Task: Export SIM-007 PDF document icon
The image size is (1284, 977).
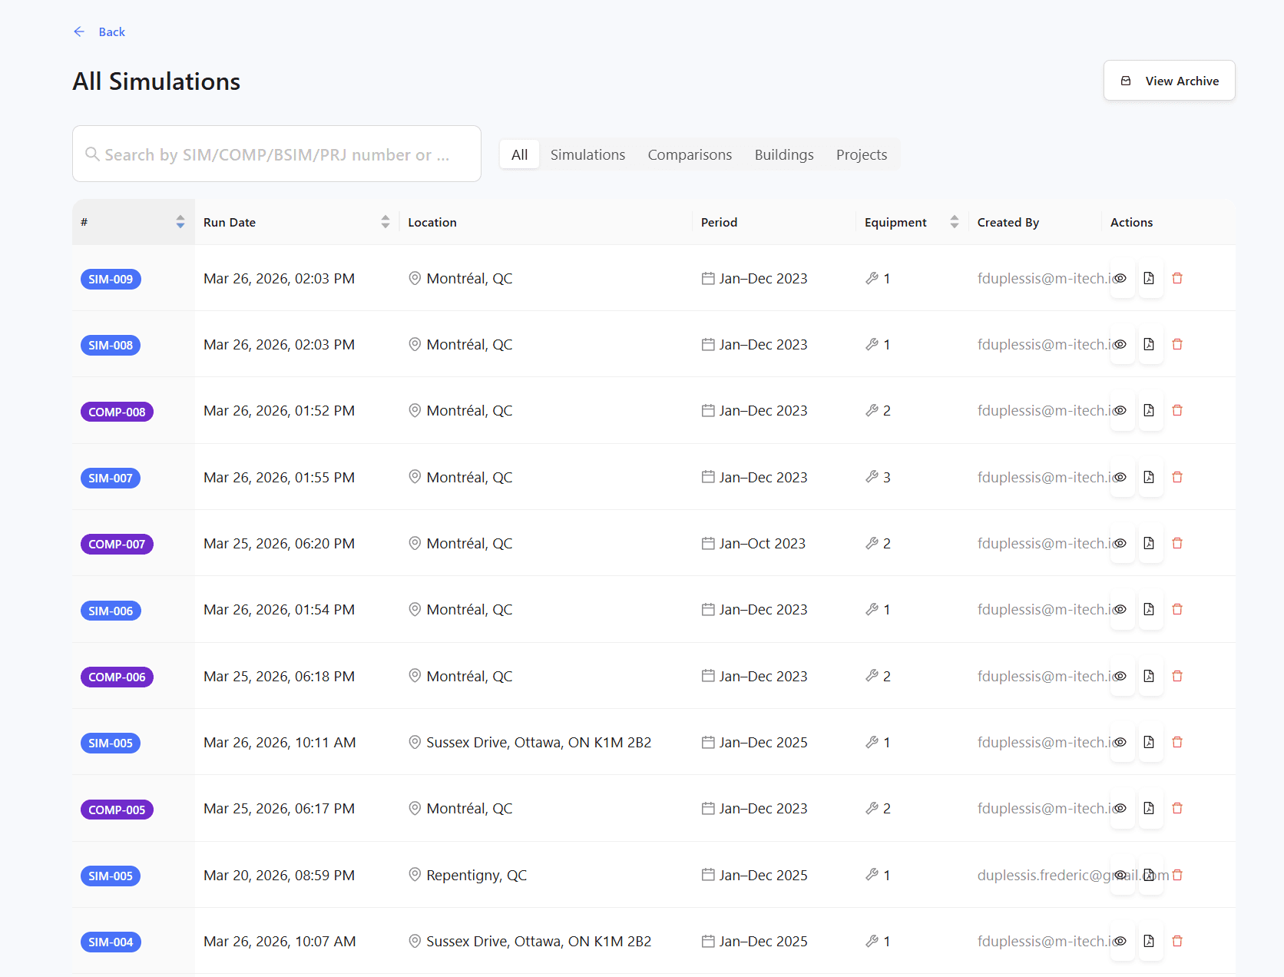Action: [x=1149, y=477]
